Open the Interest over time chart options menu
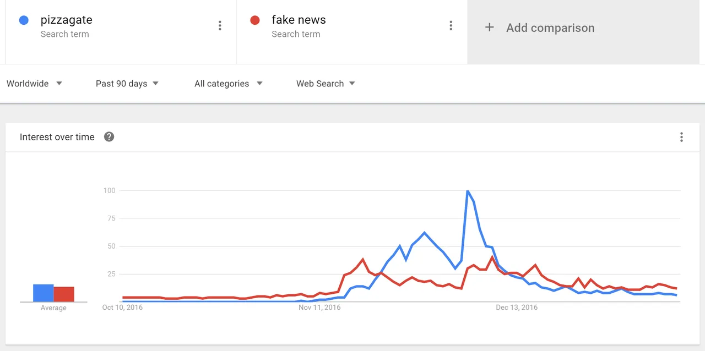This screenshot has width=705, height=351. pyautogui.click(x=681, y=137)
